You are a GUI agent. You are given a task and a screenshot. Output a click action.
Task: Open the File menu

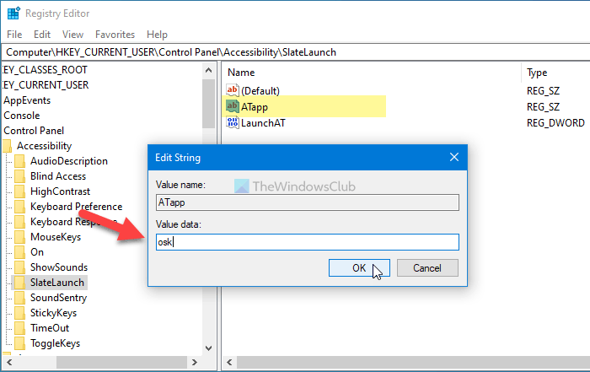point(14,35)
